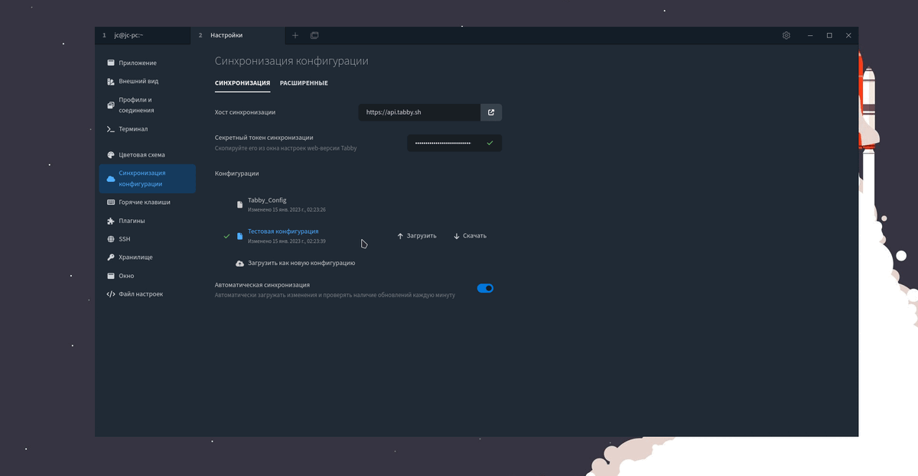Click the secret sync token password field

[454, 143]
